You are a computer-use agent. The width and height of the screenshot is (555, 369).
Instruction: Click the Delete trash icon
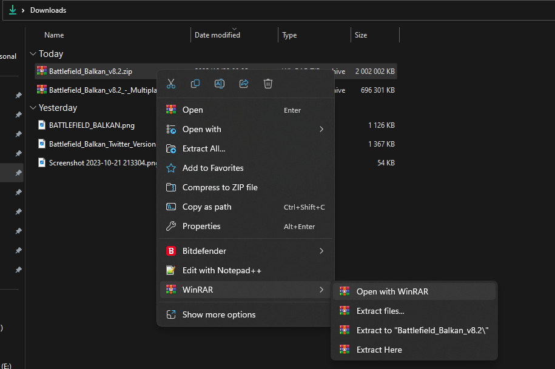pyautogui.click(x=268, y=84)
